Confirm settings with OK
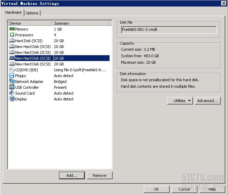Image resolution: width=228 pixels, height=195 pixels. (x=157, y=189)
